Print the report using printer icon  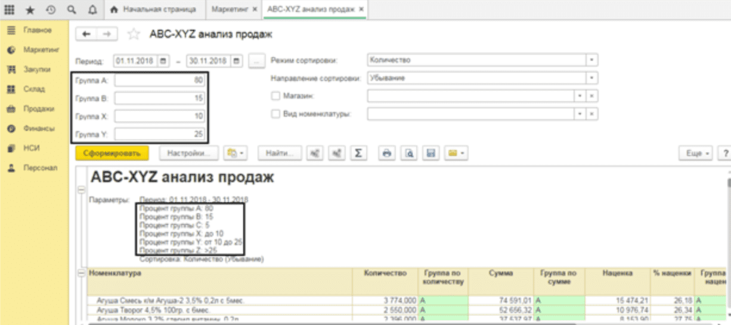click(386, 154)
